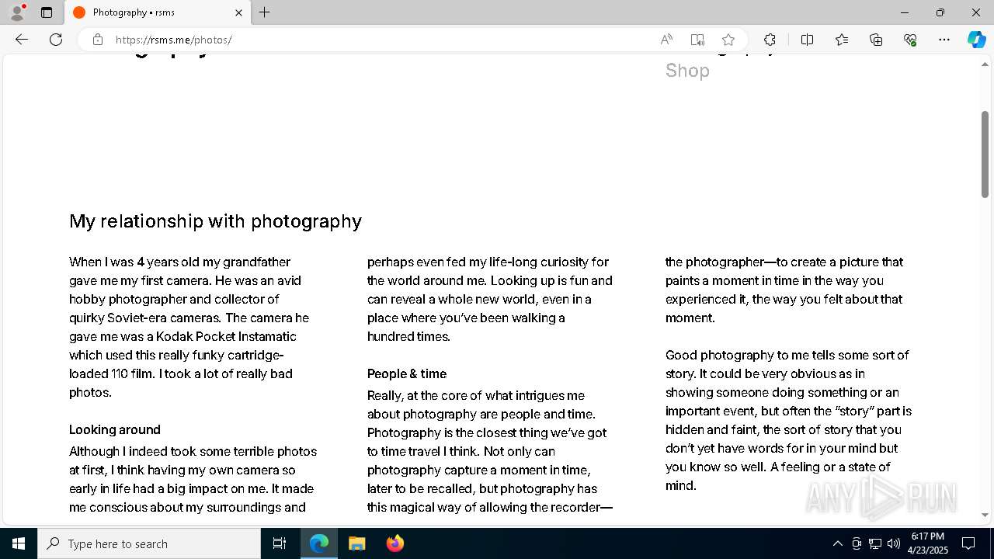Toggle Split screen view
The height and width of the screenshot is (559, 994).
(x=808, y=40)
